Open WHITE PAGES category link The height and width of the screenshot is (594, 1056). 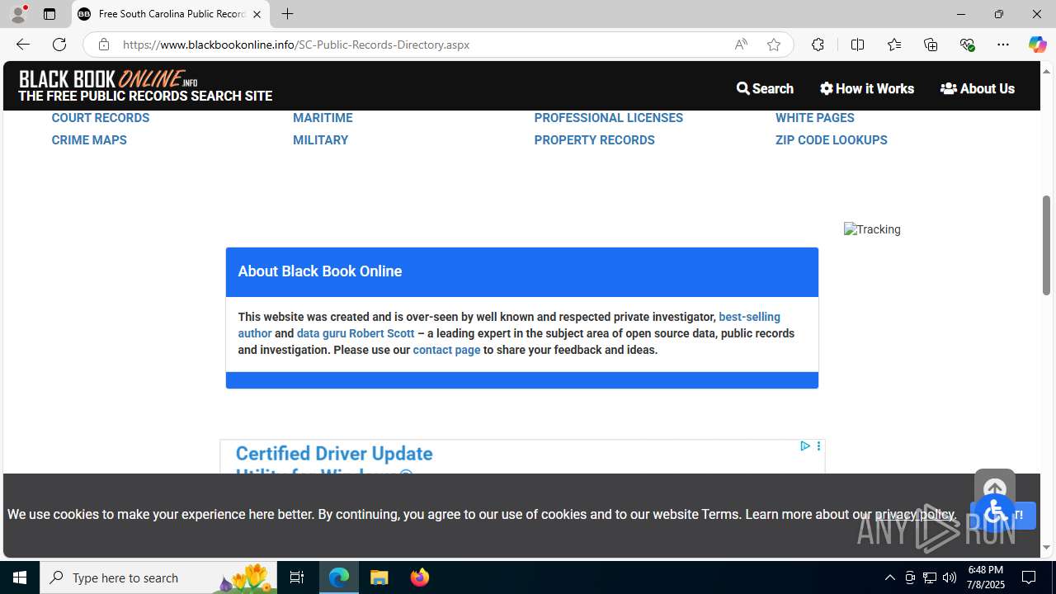(x=815, y=118)
